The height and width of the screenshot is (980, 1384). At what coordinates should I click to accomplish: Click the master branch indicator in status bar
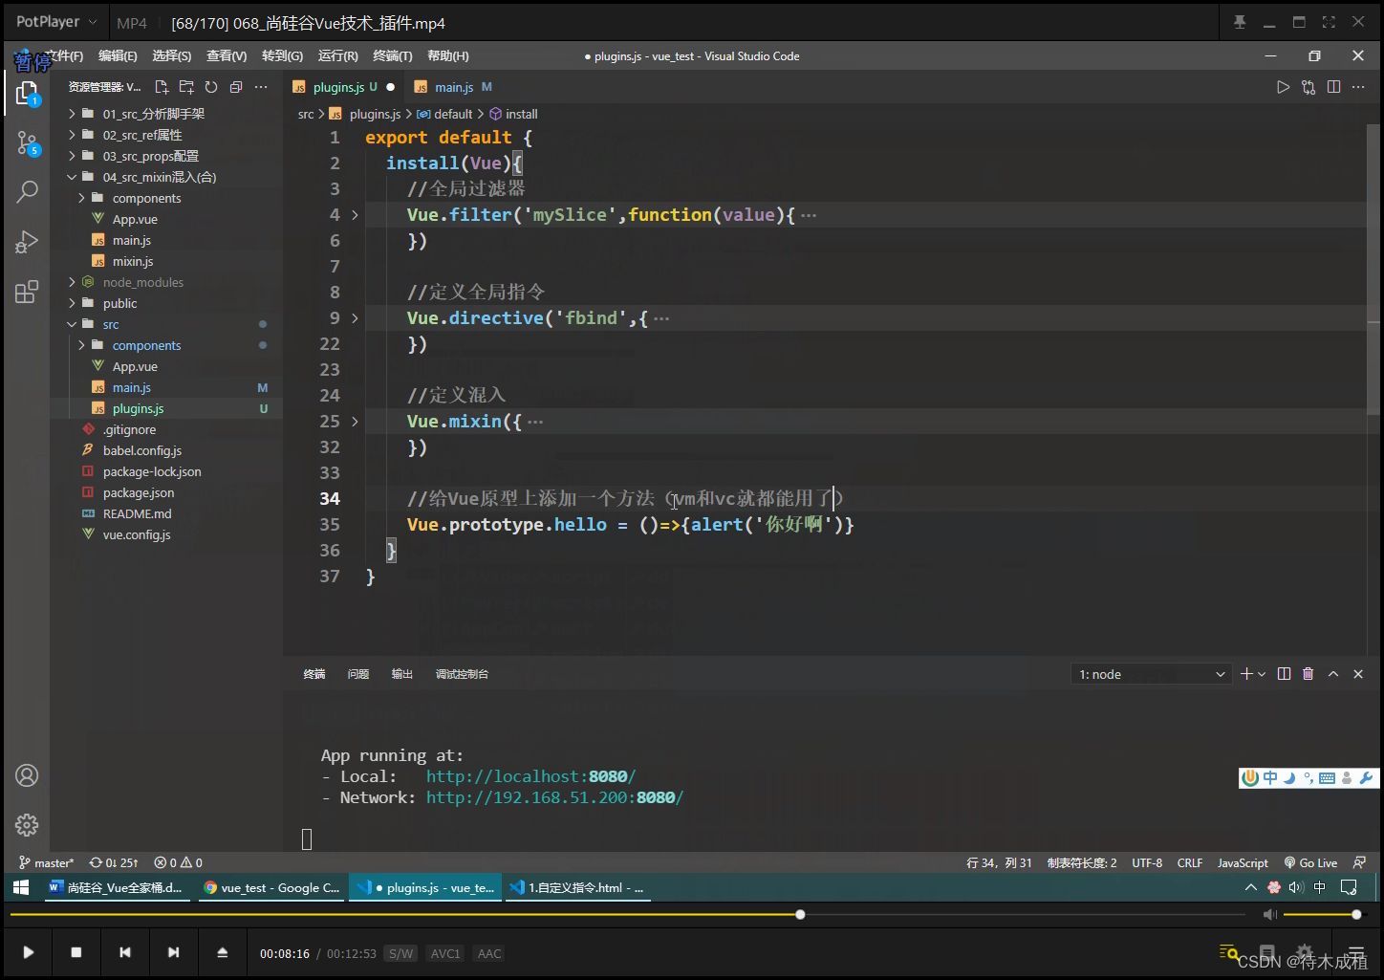click(x=46, y=862)
